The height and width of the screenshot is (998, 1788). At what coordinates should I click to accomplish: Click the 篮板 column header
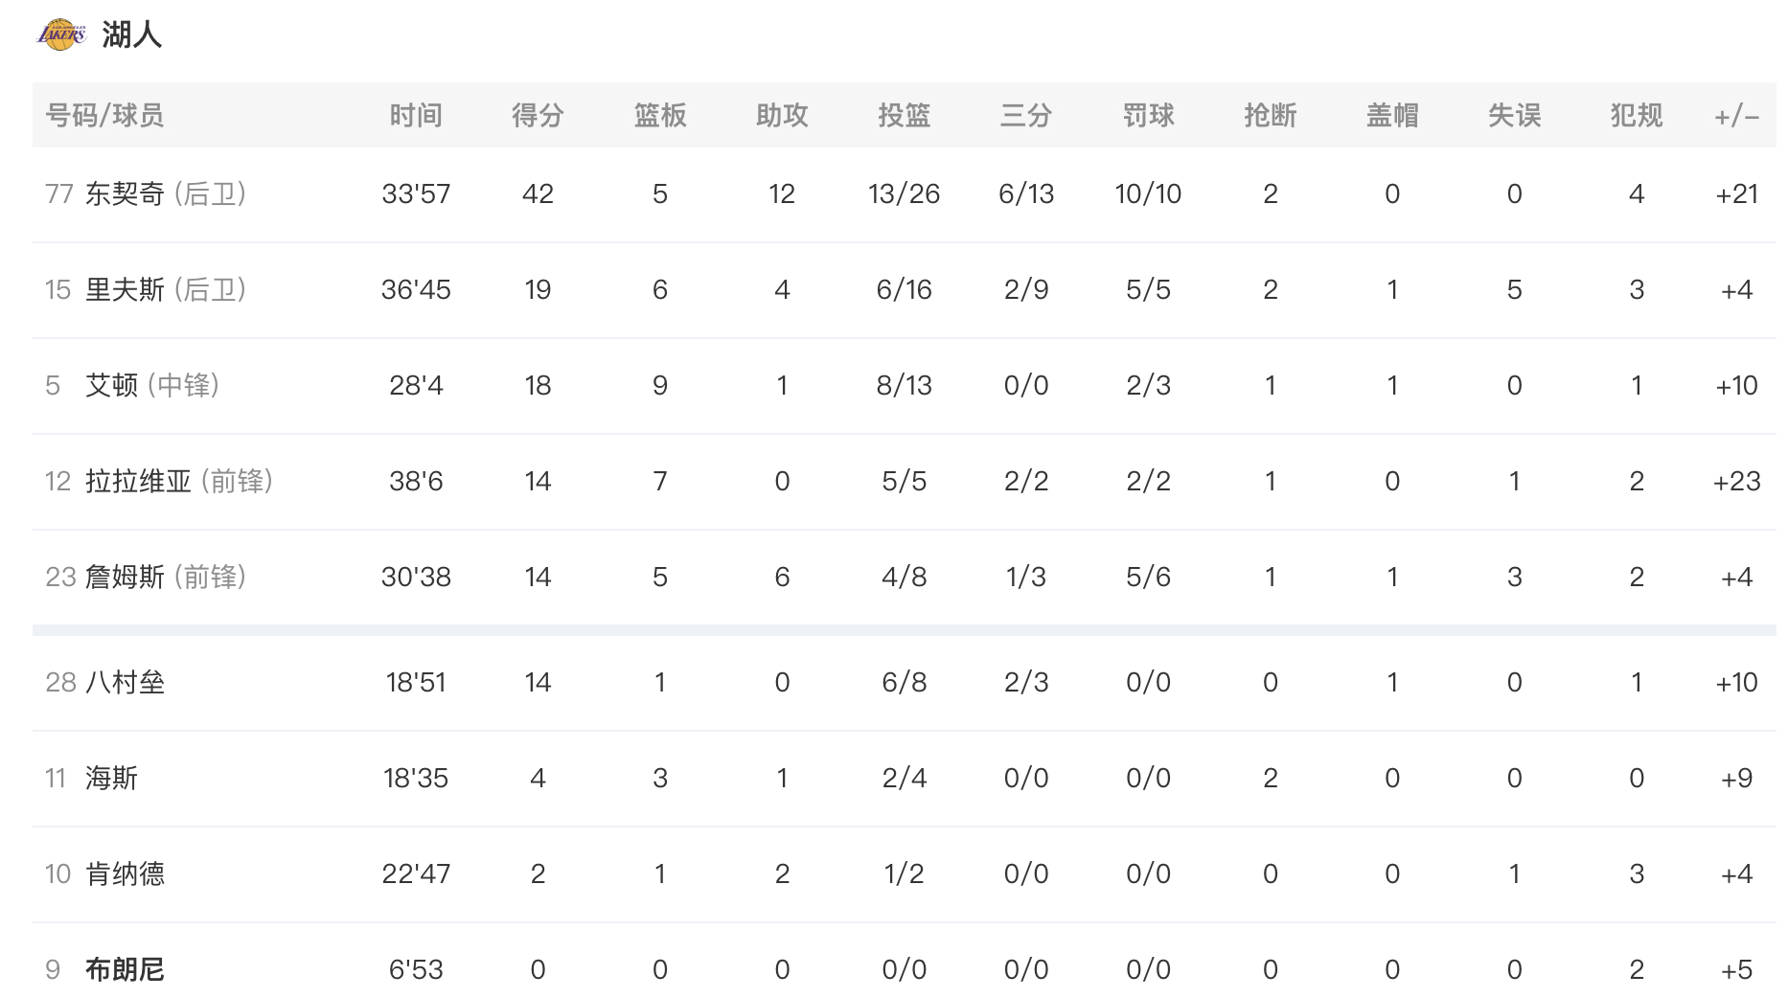point(660,115)
